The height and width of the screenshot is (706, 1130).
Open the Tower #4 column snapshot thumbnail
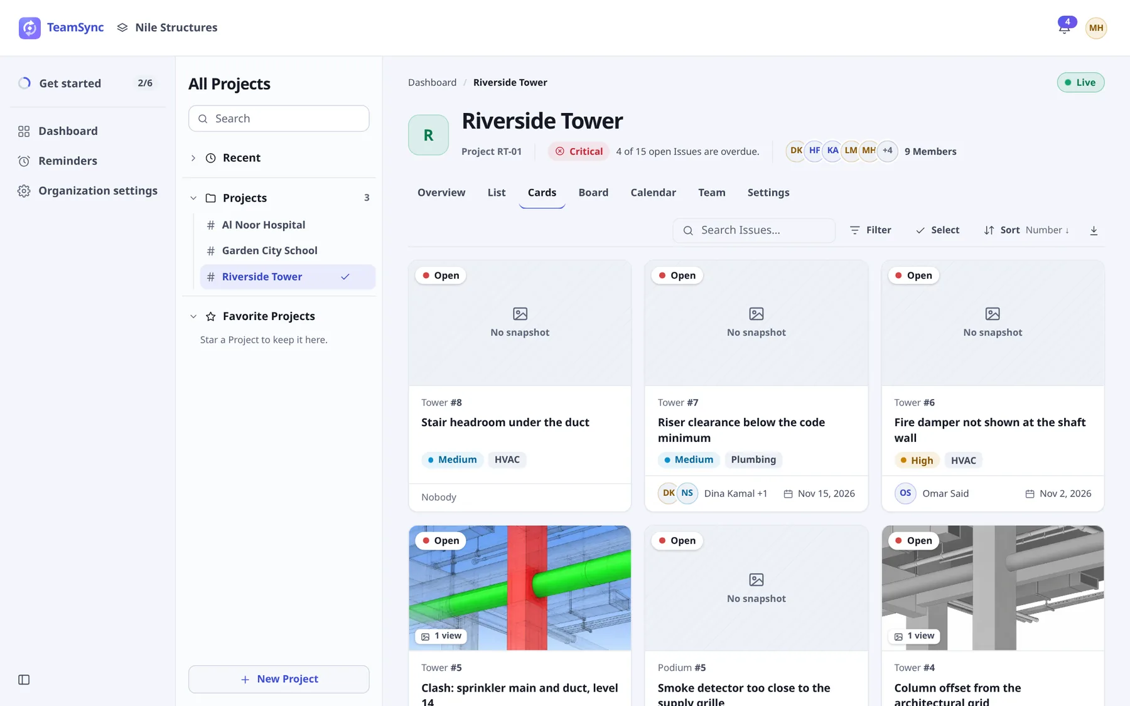tap(993, 588)
